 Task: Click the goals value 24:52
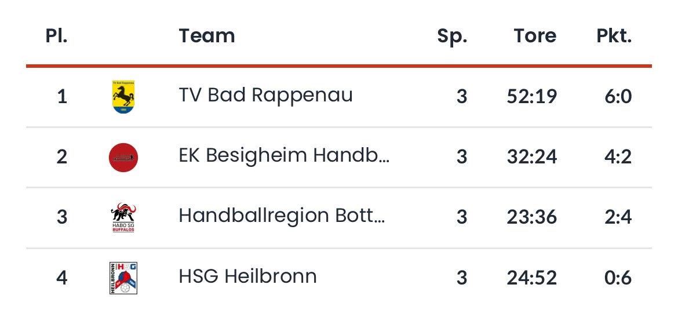coord(532,278)
